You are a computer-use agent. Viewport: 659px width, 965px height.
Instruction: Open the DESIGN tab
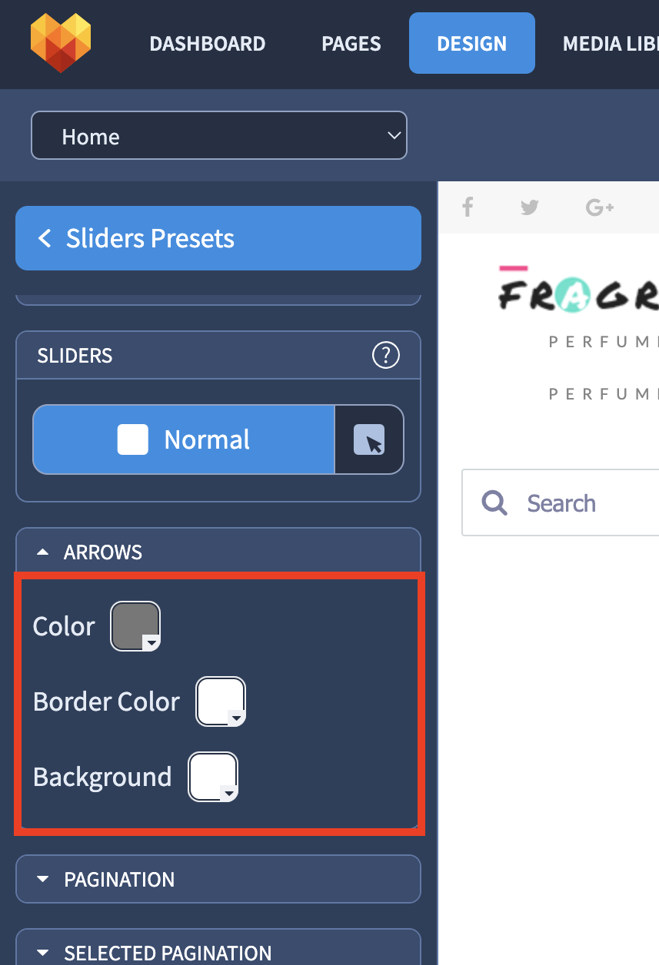[472, 43]
